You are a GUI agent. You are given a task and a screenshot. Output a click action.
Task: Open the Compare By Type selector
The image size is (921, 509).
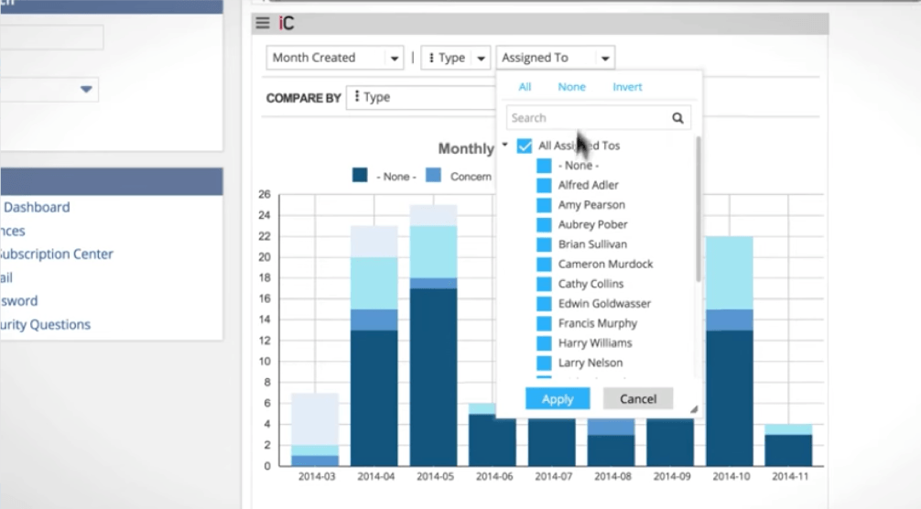pos(421,97)
